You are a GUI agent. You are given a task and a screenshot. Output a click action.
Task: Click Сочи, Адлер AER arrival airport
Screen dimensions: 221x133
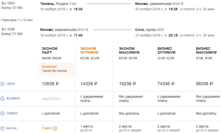click(149, 30)
